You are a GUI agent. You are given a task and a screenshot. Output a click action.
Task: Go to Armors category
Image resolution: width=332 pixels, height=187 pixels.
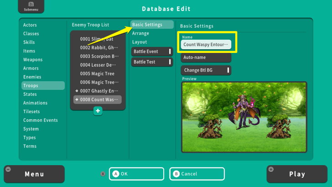[31, 68]
